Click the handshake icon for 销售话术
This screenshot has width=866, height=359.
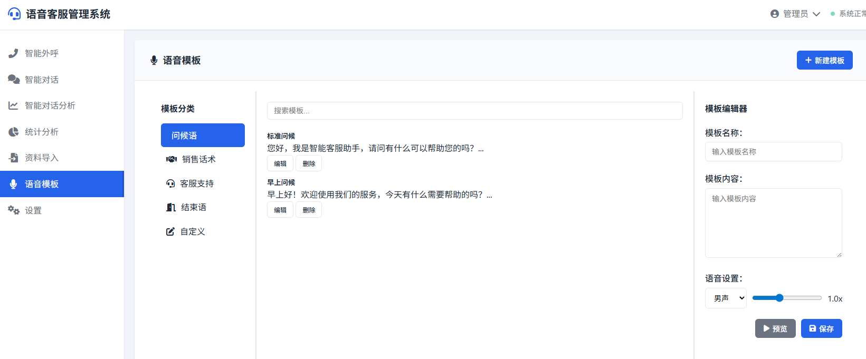[172, 159]
